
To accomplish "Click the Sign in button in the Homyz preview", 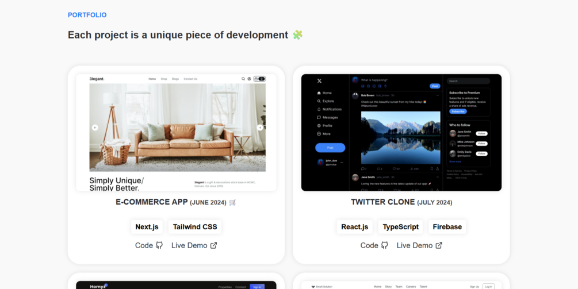I will tap(257, 287).
